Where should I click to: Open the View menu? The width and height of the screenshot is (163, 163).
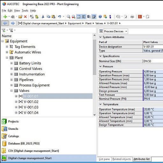coord(17,11)
